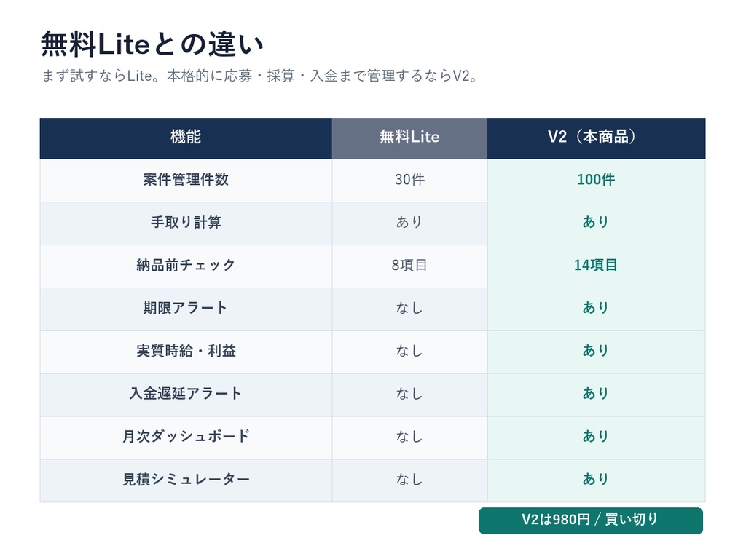
Task: Click the '無料Lite' column header
Action: point(409,137)
